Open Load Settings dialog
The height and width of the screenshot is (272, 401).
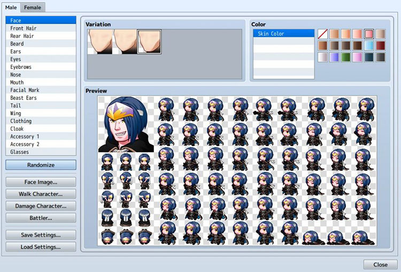[x=41, y=247]
